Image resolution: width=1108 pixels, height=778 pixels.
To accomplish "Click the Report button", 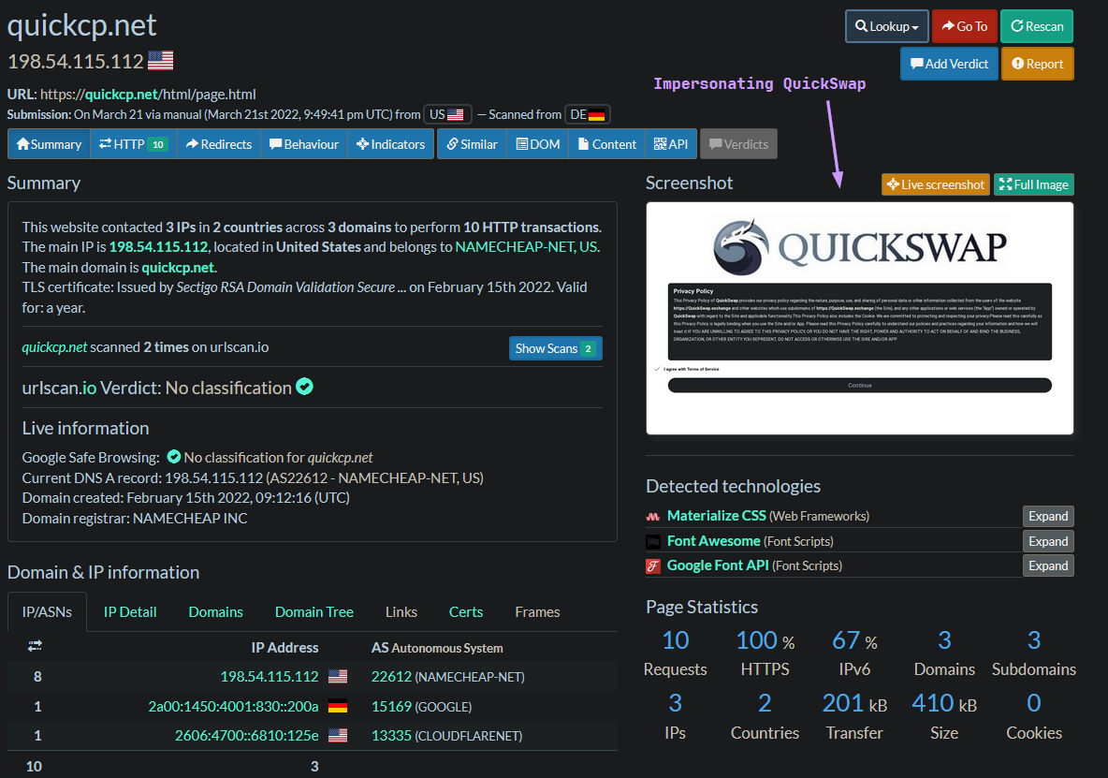I will click(1037, 64).
